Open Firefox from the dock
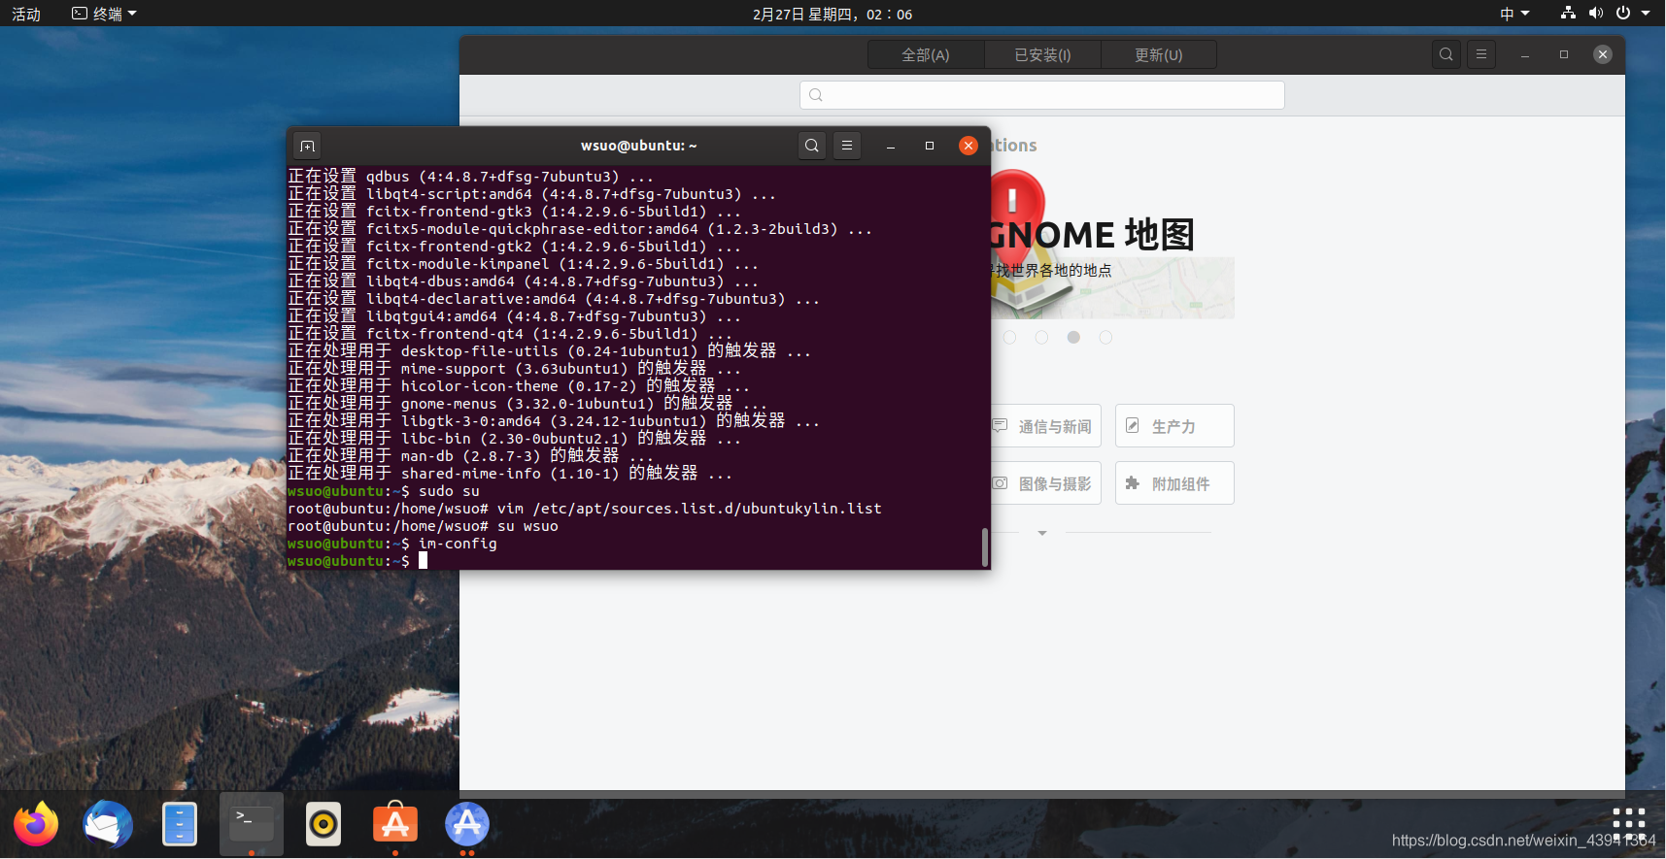The image size is (1666, 859). coord(36,824)
